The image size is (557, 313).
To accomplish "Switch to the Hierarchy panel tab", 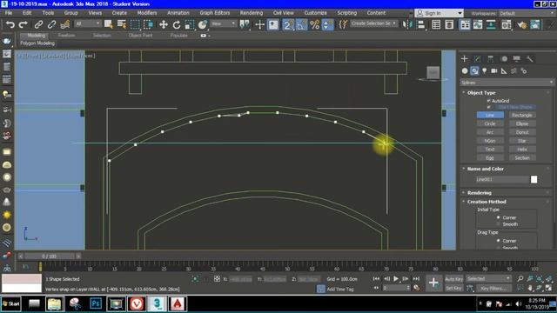I will click(491, 58).
